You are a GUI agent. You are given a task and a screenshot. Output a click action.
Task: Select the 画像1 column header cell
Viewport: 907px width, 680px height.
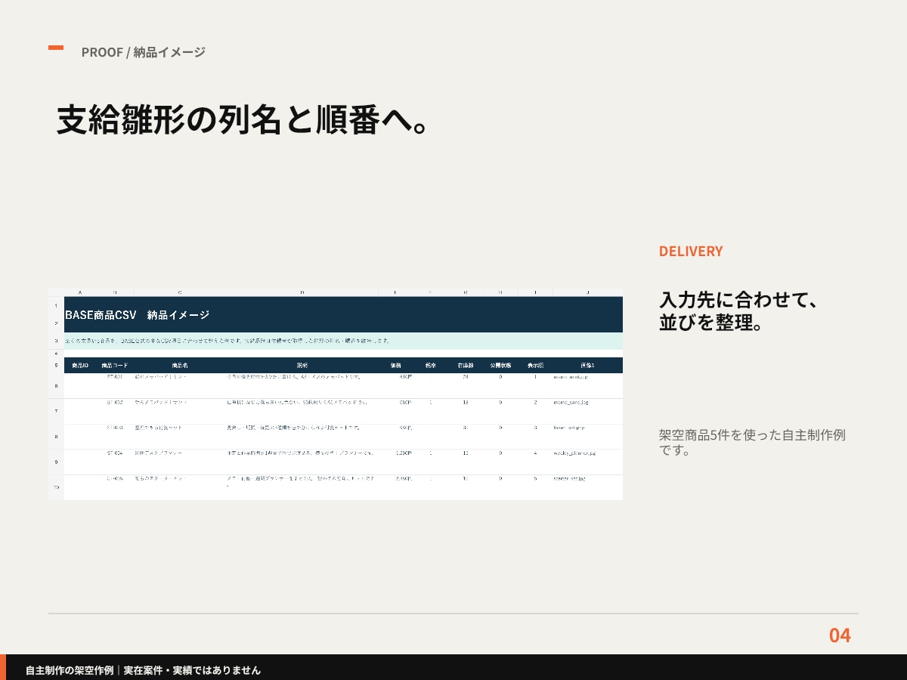pos(588,365)
